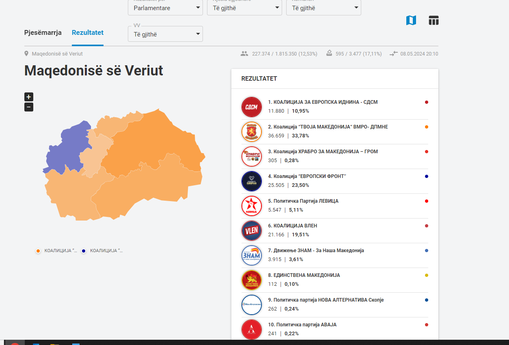Click the location pin icon before Maqedonisë së Veriut
Viewport: 509px width, 345px height.
point(27,54)
